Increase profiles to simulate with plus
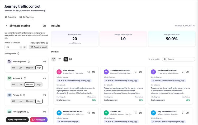 (24, 47)
